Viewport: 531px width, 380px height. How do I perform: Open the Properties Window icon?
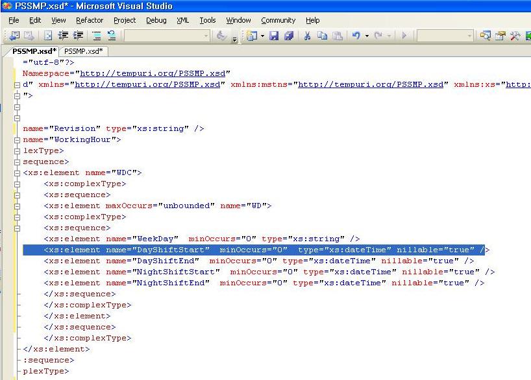500,35
